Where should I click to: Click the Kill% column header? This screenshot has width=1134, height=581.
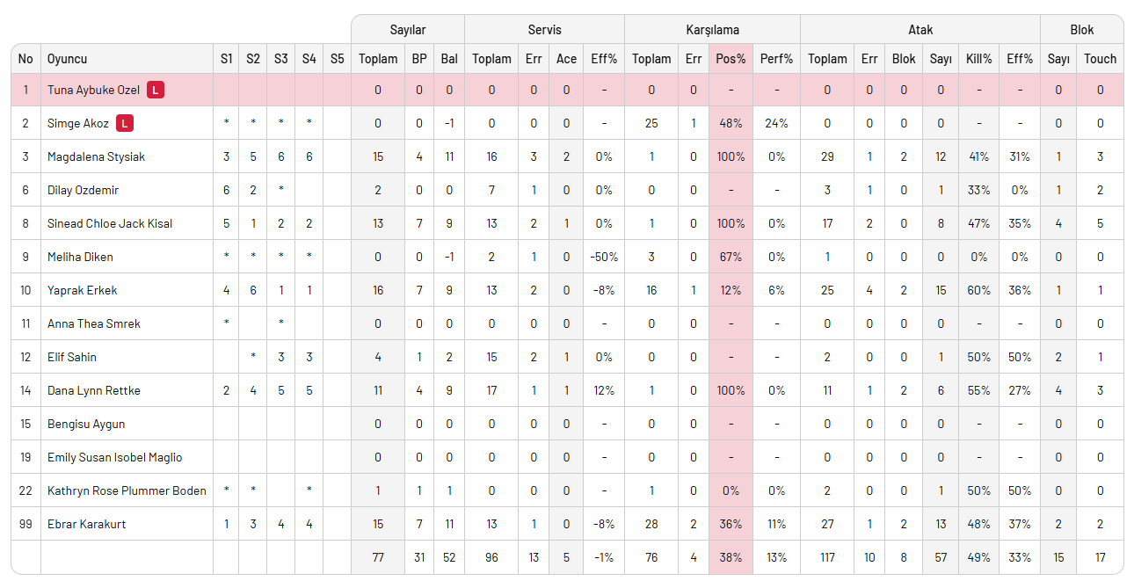[978, 59]
